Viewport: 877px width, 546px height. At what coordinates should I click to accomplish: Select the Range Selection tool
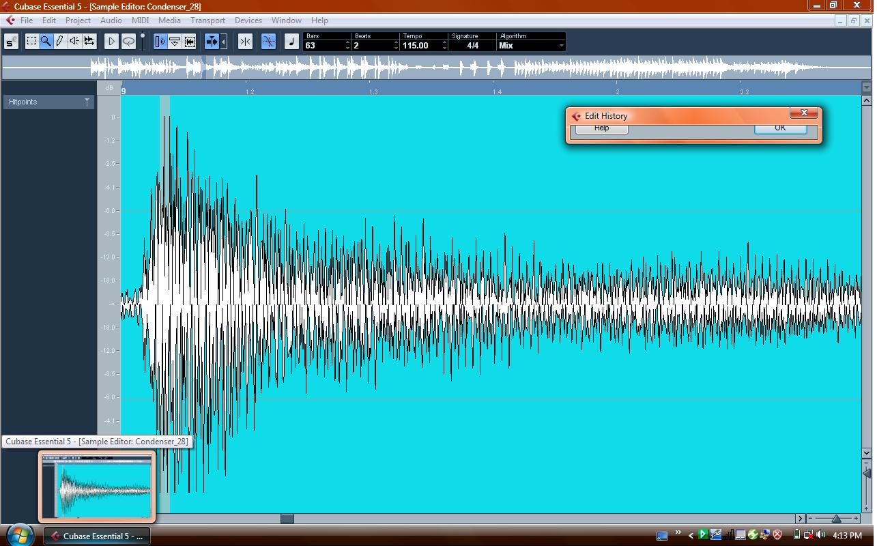[x=31, y=42]
